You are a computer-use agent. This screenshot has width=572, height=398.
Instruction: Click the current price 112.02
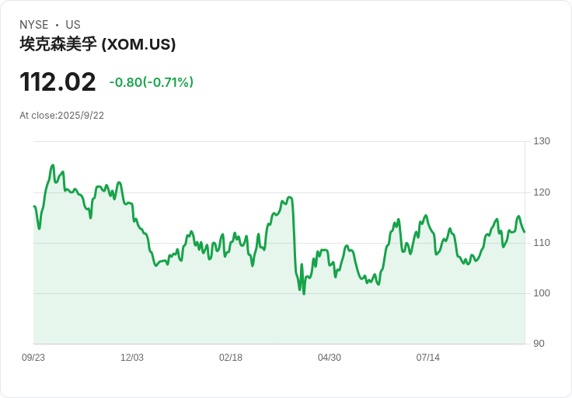point(58,82)
